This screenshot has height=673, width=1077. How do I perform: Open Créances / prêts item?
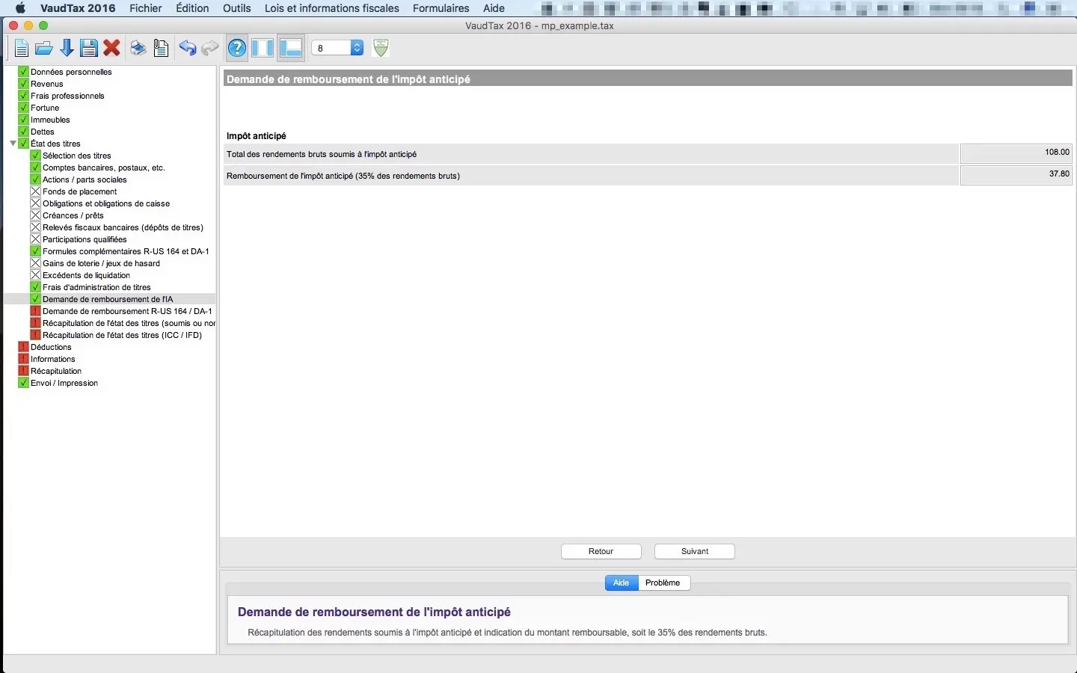pos(73,215)
